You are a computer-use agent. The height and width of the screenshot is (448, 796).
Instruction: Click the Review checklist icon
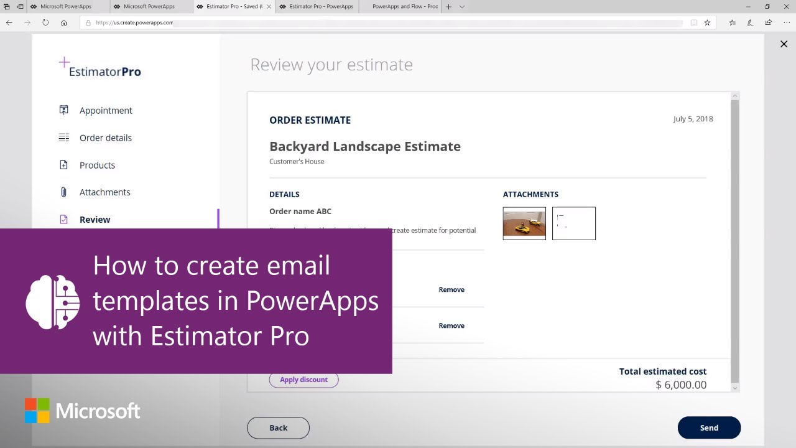(x=63, y=220)
